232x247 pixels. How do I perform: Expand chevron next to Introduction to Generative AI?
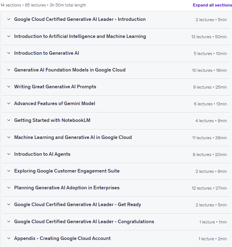point(9,53)
